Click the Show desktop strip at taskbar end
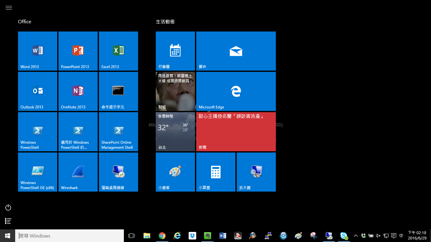This screenshot has height=242, width=431. point(430,236)
